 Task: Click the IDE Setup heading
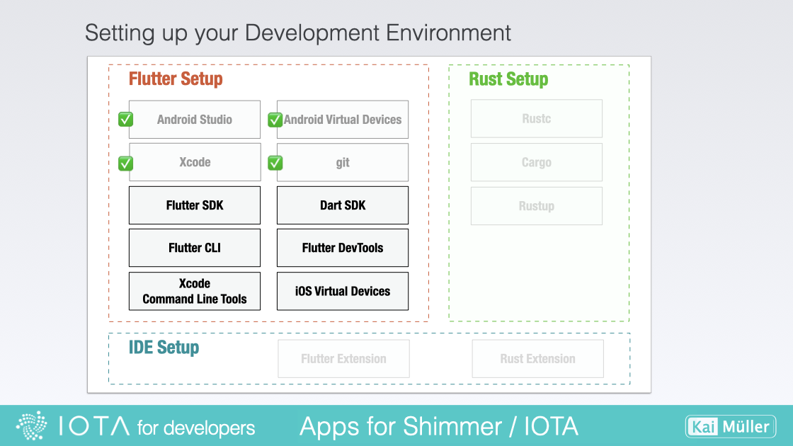click(x=164, y=348)
